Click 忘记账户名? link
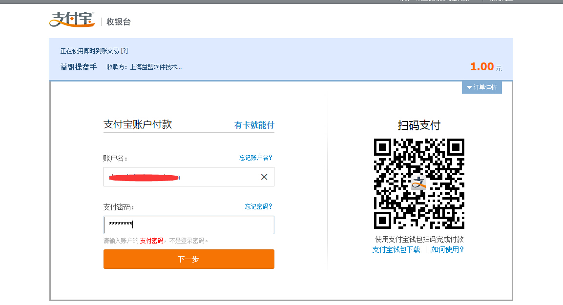Viewport: 563px width, 305px height. pyautogui.click(x=256, y=158)
